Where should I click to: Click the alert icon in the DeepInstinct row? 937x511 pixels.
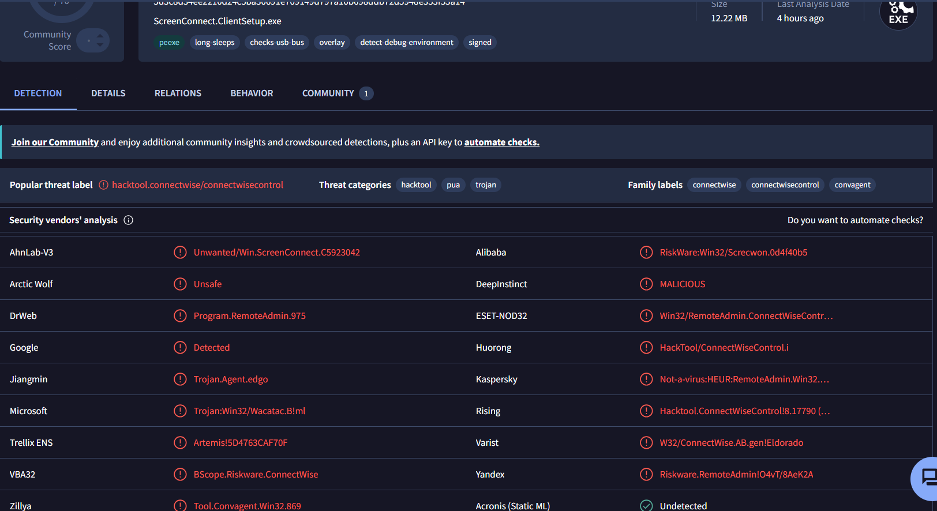point(646,284)
